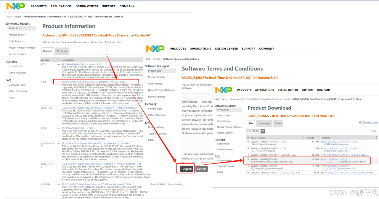The width and height of the screenshot is (379, 199).
Task: Click download icon beside D2410.exe file
Action: pyautogui.click(x=322, y=155)
